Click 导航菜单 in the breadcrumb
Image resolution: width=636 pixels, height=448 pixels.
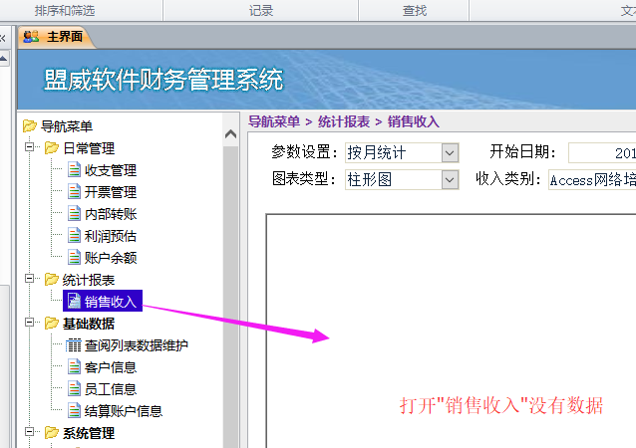274,121
